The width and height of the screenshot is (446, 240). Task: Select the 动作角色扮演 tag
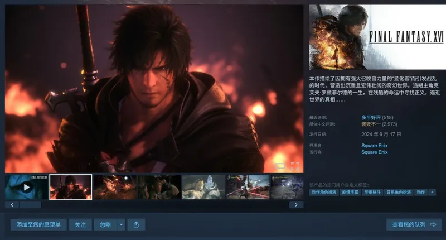coord(324,192)
